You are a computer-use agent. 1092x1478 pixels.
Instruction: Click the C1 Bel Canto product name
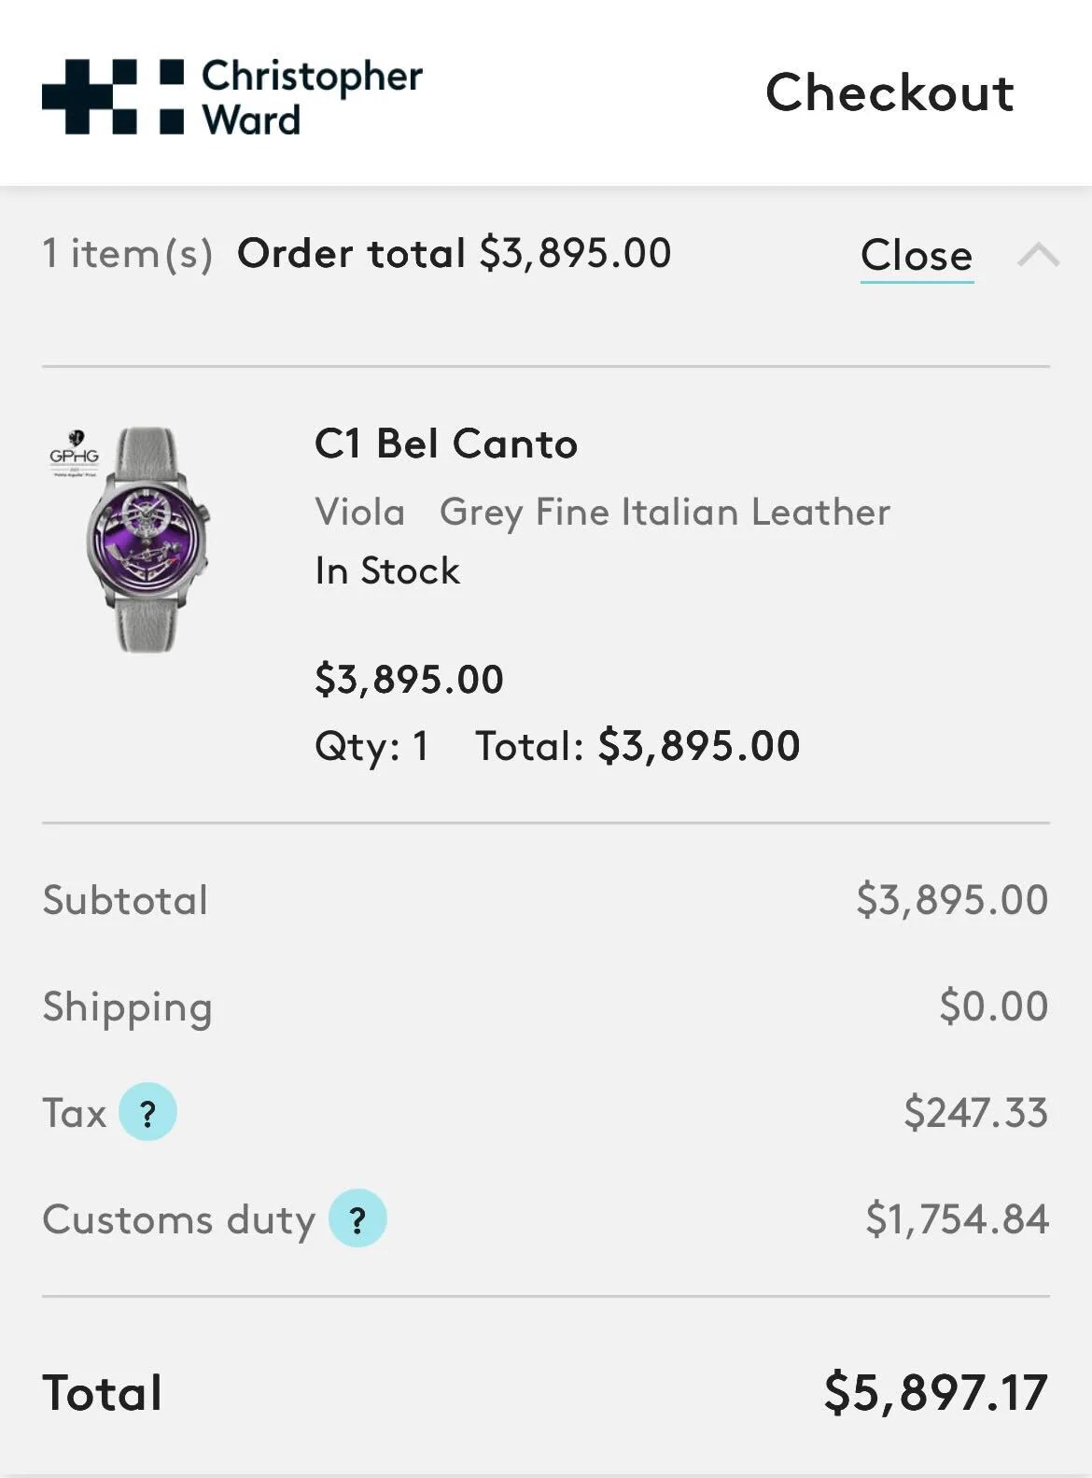pyautogui.click(x=445, y=443)
